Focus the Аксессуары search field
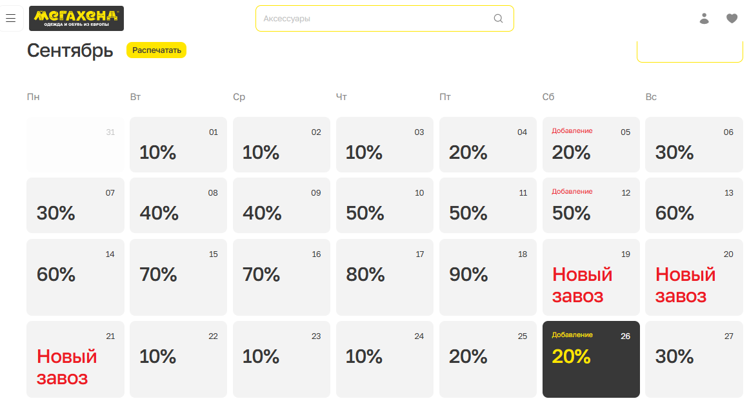The width and height of the screenshot is (749, 401). tap(384, 19)
